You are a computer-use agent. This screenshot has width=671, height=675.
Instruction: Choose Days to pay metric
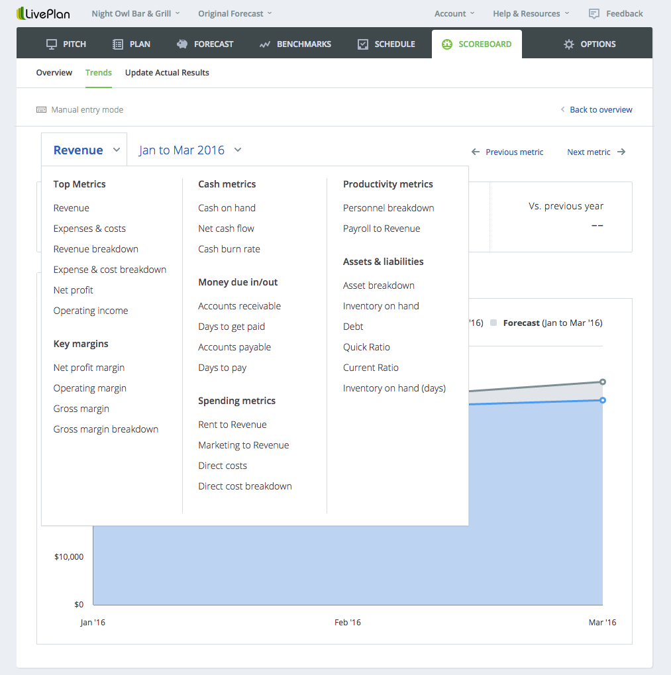pos(223,368)
